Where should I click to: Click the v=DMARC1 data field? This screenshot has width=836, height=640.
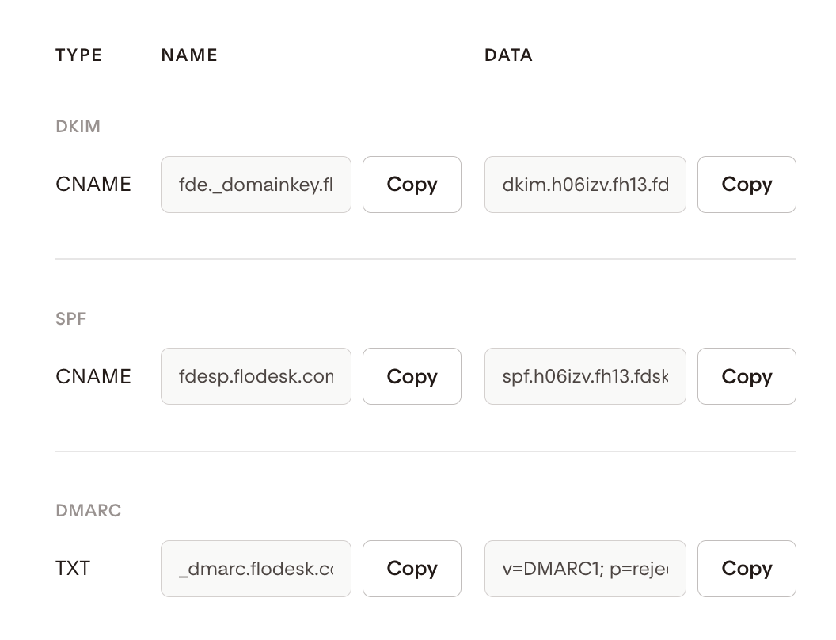(585, 569)
